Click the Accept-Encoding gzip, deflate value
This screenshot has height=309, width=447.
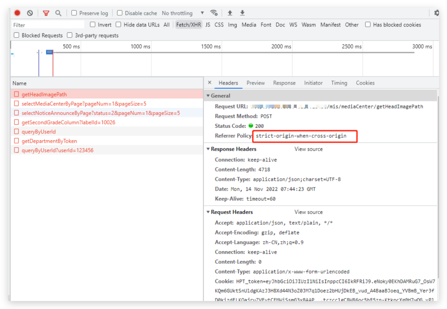tap(280, 232)
